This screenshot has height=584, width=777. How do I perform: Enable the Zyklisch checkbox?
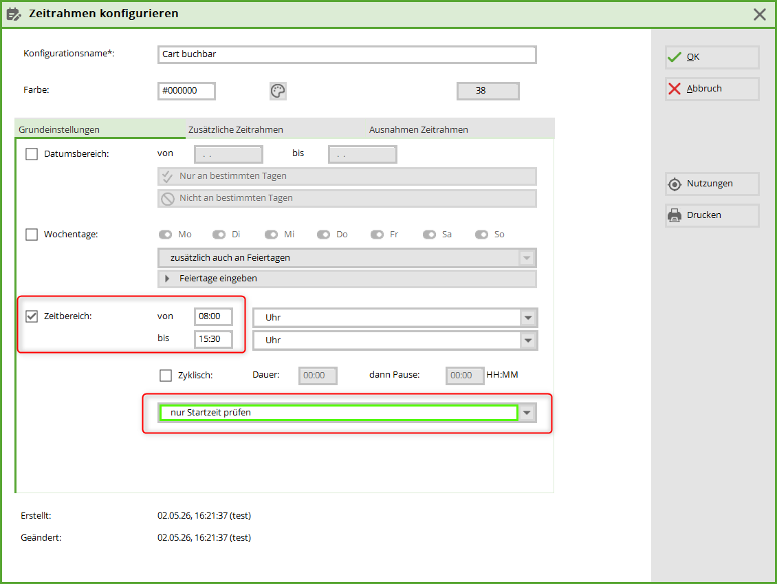(x=166, y=376)
